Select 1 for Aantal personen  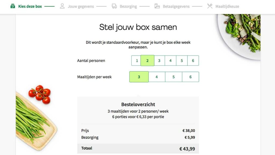pos(137,61)
